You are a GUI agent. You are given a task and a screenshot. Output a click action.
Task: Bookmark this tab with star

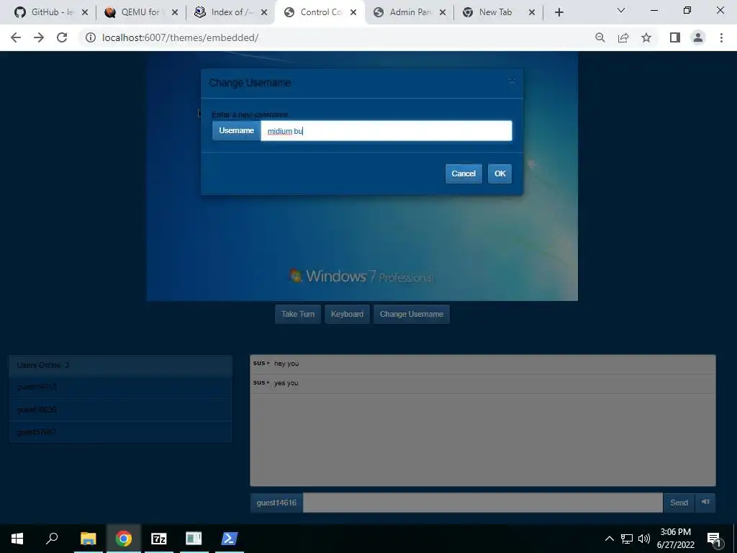[646, 37]
